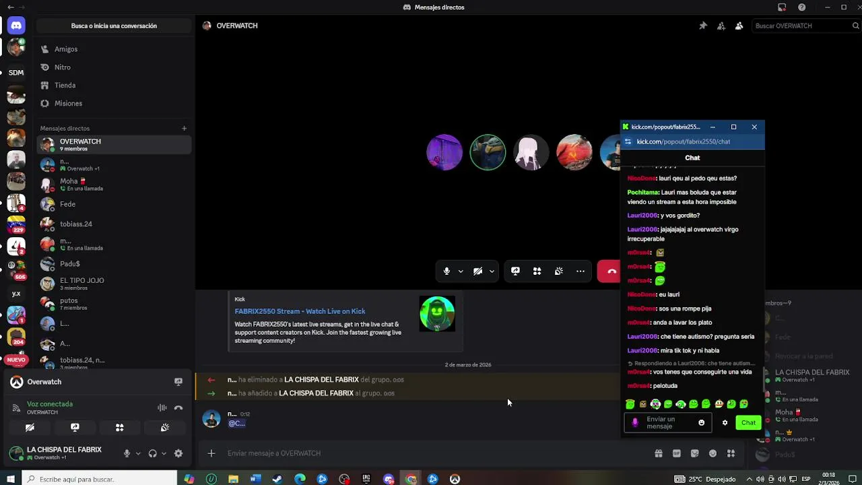
Task: Click the Buscar OVERWATCH search field
Action: tap(806, 26)
